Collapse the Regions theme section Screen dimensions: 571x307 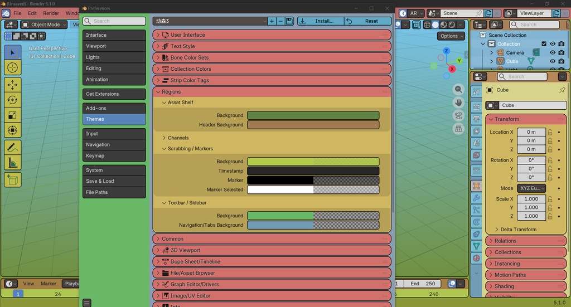pyautogui.click(x=272, y=92)
